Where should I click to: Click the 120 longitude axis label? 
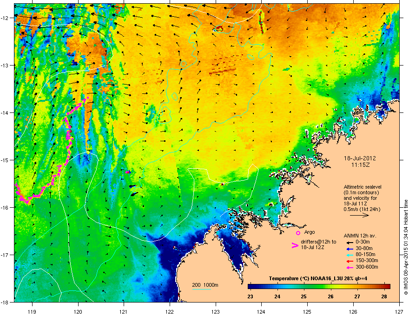pos(78,311)
